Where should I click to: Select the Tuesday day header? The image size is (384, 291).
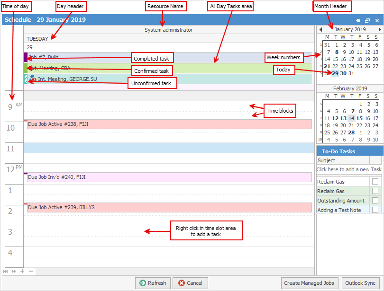point(168,39)
